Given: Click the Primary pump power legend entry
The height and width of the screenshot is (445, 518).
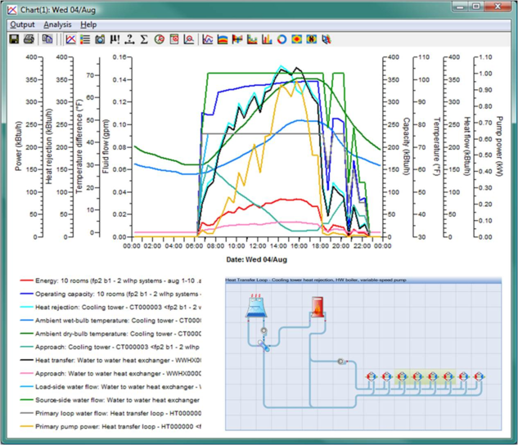Looking at the screenshot, I should coord(115,426).
